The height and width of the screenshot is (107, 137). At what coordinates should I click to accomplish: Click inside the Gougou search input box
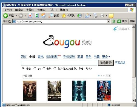[x=59, y=63]
